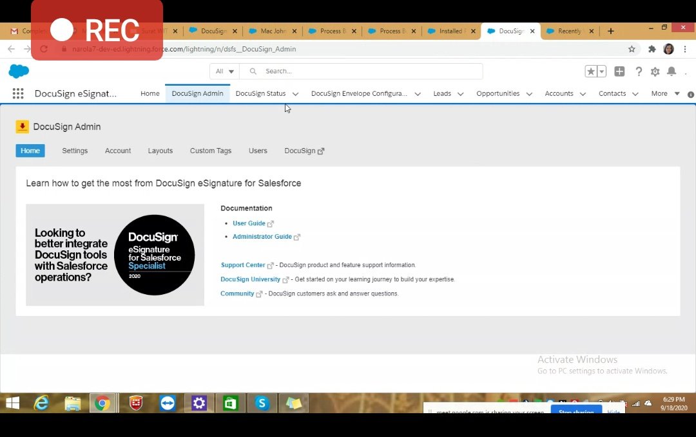The image size is (696, 437).
Task: Bookmark page with Chrome star icon
Action: (x=632, y=49)
